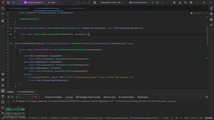
Task: Show more tool windows ellipsis
Action: click(3, 27)
